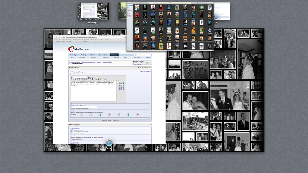Image resolution: width=308 pixels, height=173 pixels.
Task: Open the text color picker dropdown
Action: point(90,77)
